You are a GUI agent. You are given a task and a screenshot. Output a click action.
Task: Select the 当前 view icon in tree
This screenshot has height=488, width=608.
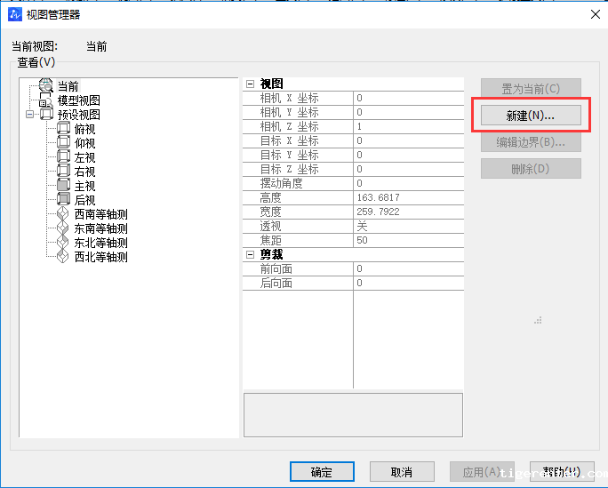pos(46,86)
